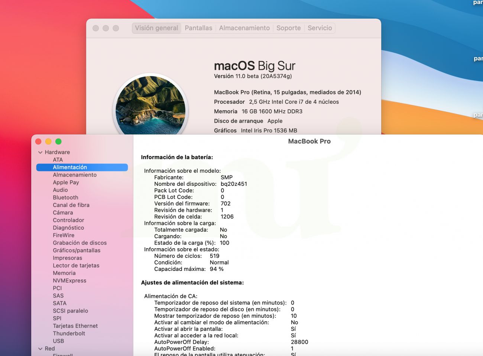This screenshot has width=483, height=356.
Task: Open the Almacenamiento tab
Action: (244, 28)
